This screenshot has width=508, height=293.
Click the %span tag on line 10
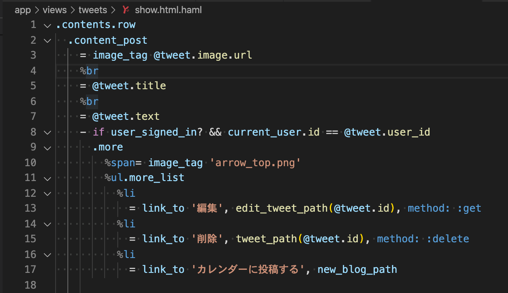(120, 163)
